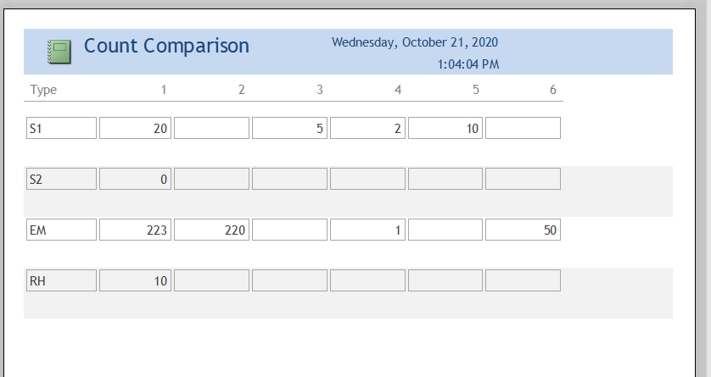Click the Count Comparison title
The width and height of the screenshot is (711, 377).
(x=166, y=46)
